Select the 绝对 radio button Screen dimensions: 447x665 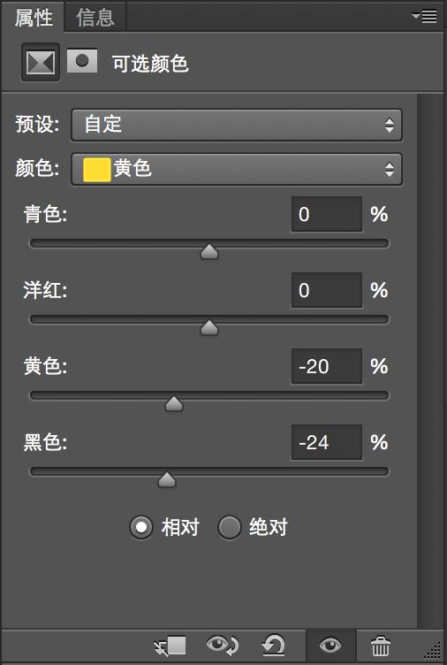tap(229, 527)
